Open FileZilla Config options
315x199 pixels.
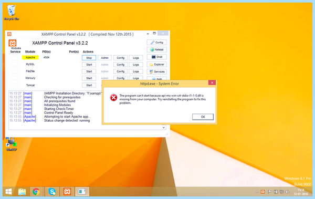tap(120, 71)
